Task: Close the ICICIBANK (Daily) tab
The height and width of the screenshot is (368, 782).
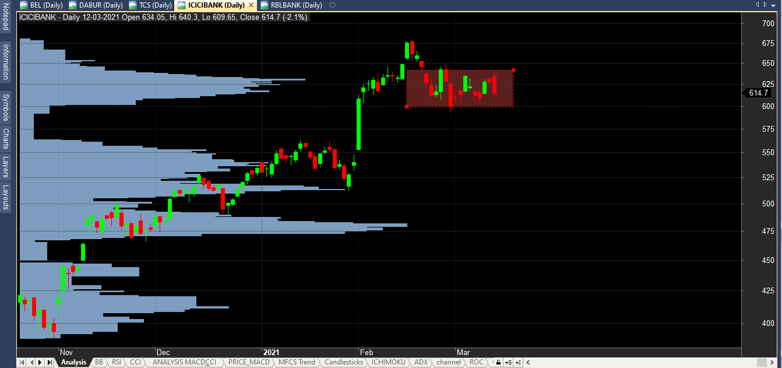Action: (x=251, y=5)
